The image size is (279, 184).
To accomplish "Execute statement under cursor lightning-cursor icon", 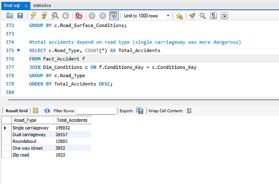I will 44,16.
